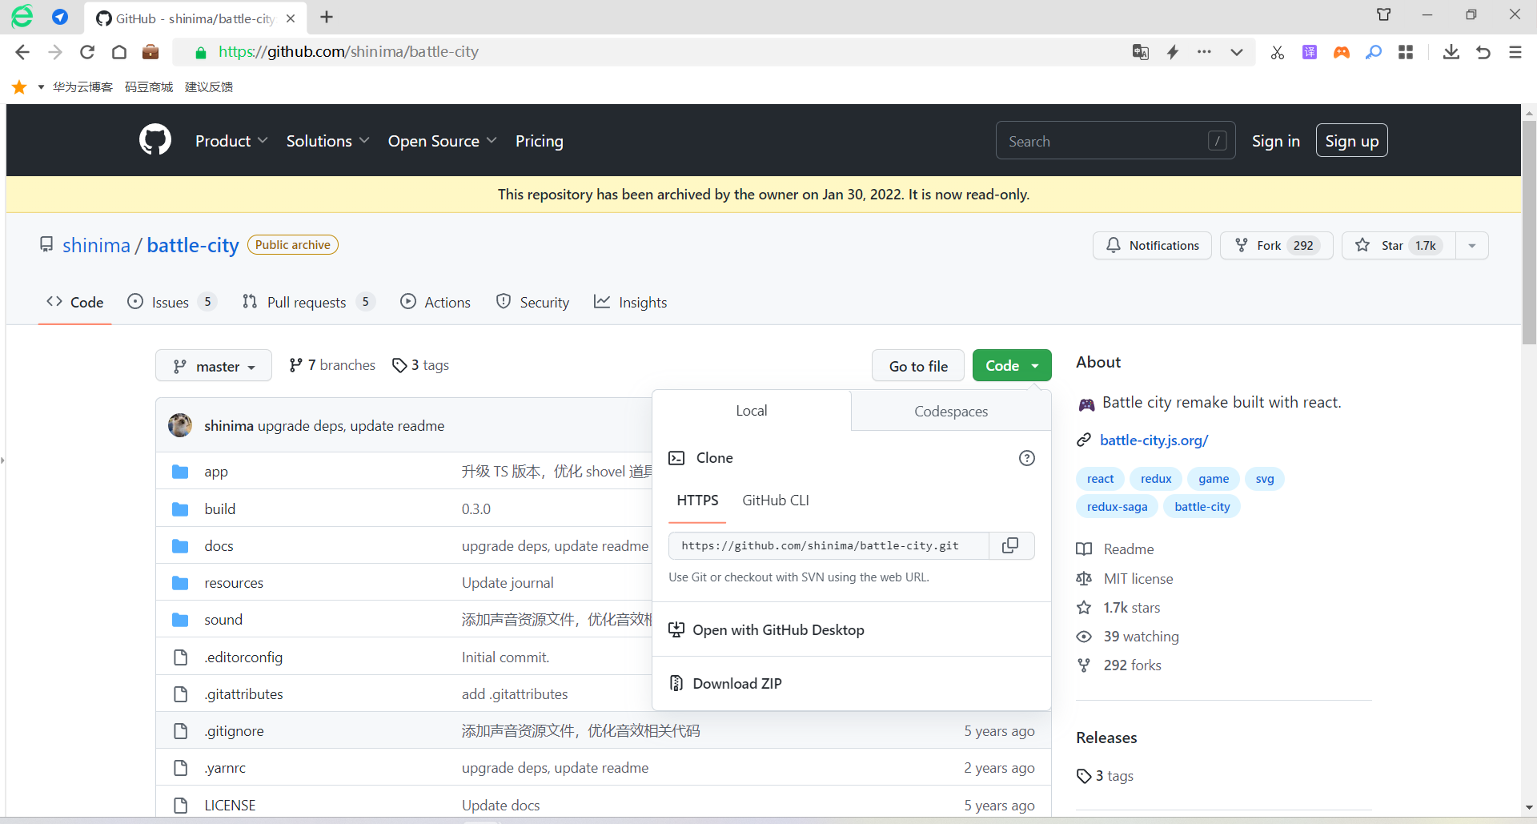Click the translate icon in address bar
This screenshot has width=1537, height=824.
click(1141, 52)
